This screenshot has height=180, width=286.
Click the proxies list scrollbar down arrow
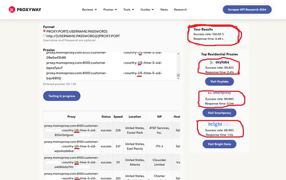click(178, 78)
